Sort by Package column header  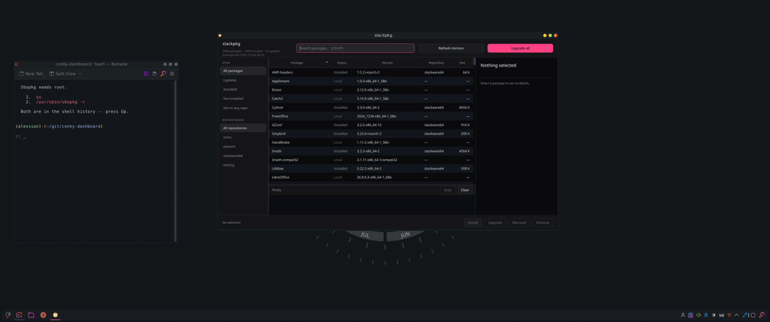pos(299,63)
